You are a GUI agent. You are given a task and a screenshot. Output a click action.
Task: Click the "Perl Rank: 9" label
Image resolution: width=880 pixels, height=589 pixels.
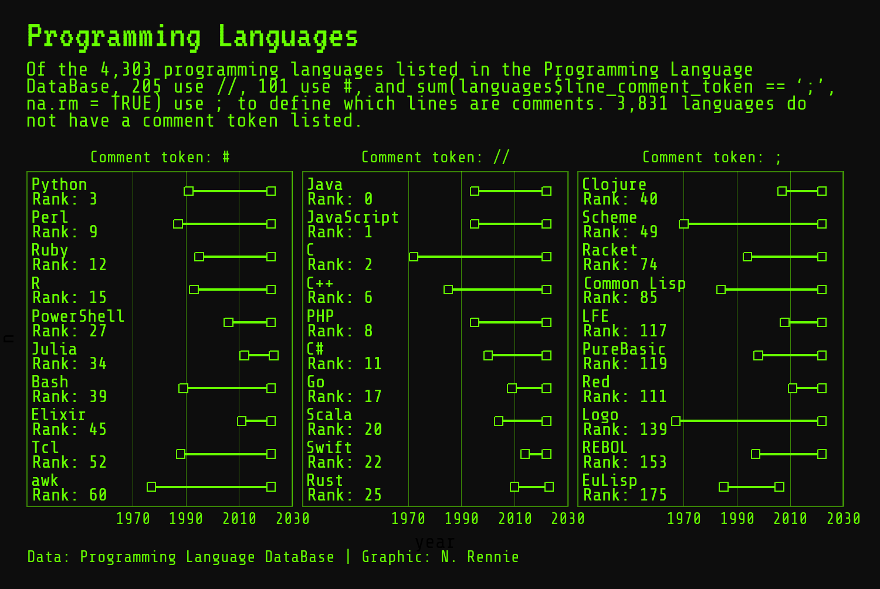(x=65, y=224)
